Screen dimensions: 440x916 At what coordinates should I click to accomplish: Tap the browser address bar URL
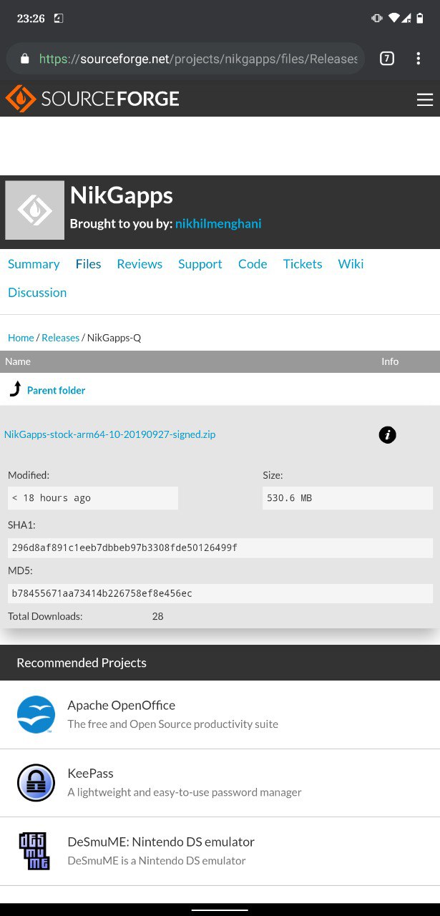click(x=198, y=59)
